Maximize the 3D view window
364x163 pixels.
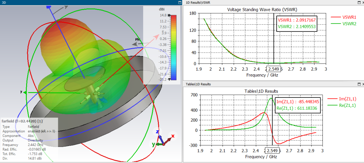pyautogui.click(x=179, y=2)
